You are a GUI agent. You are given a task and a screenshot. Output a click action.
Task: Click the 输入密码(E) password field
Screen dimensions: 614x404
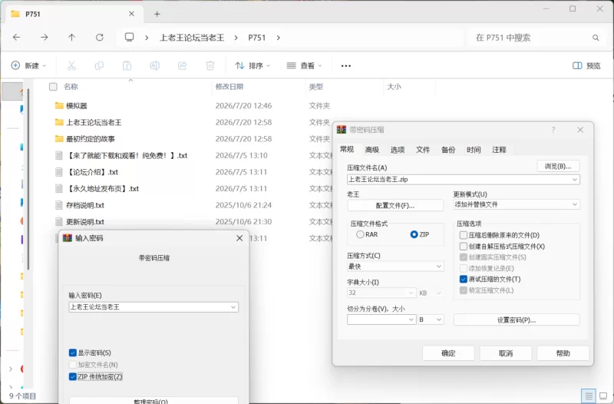[153, 307]
